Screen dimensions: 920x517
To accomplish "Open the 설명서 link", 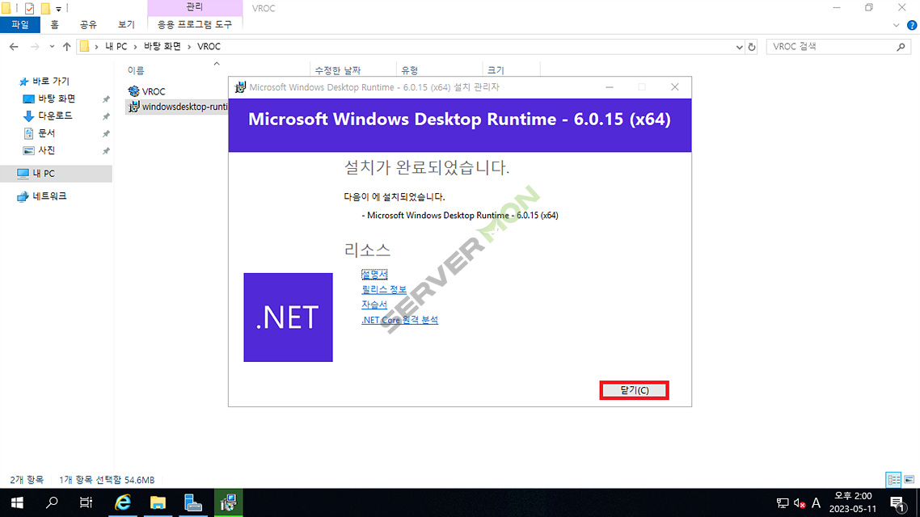I will coord(374,275).
